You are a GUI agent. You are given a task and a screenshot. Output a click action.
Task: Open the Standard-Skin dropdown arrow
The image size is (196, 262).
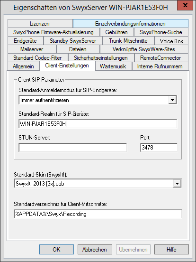(177, 184)
